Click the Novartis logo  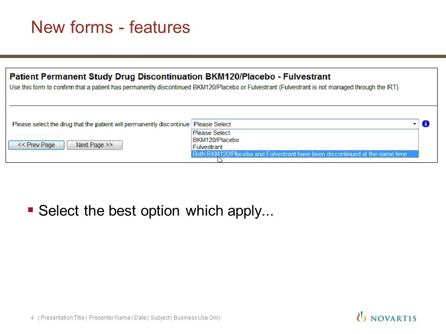point(386,317)
